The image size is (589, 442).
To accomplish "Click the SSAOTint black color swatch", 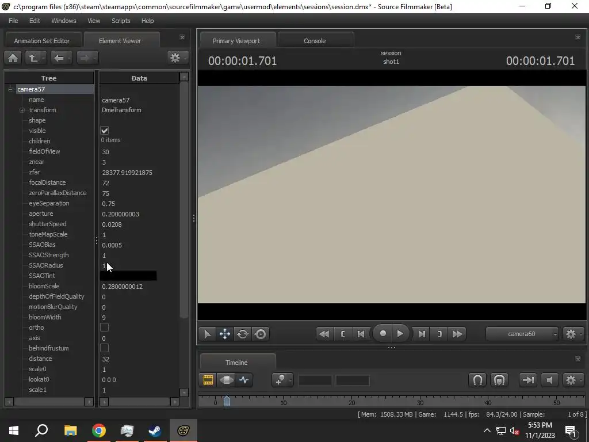I will [128, 276].
